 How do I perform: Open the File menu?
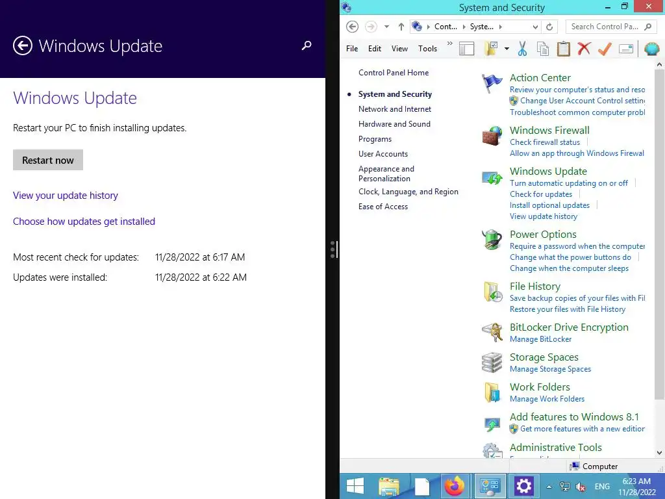[x=352, y=48]
